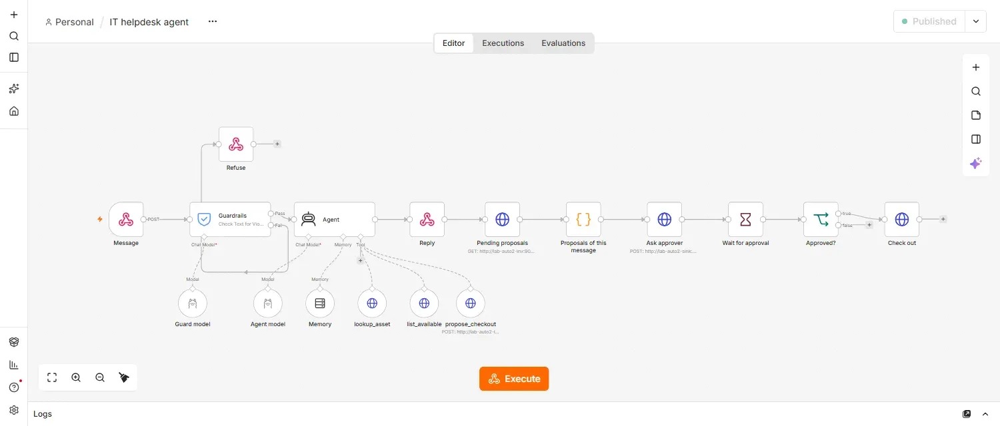This screenshot has height=426, width=1000.
Task: Select the Guardrails node
Action: [x=230, y=219]
